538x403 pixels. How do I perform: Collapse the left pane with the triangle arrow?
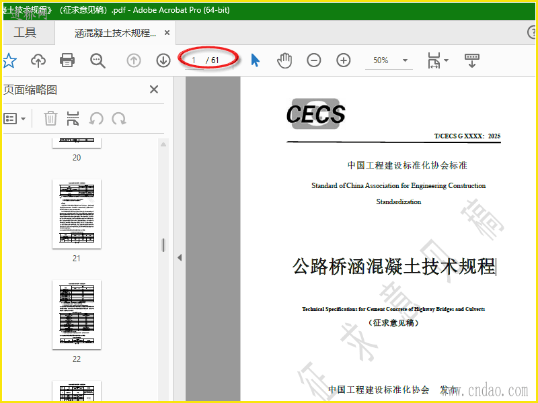[180, 258]
